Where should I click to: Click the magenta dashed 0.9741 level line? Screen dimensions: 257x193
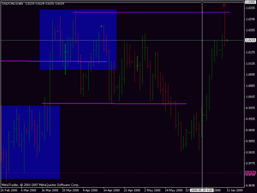123,173
